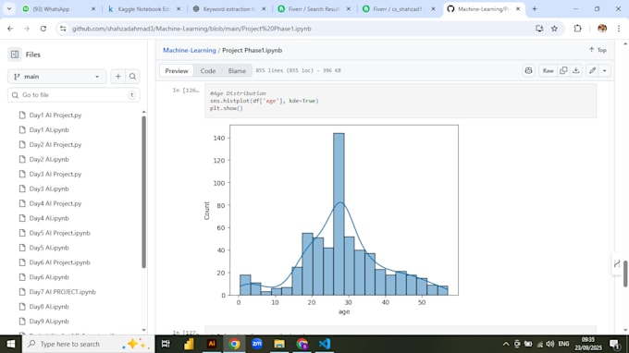Viewport: 629px width, 353px height.
Task: Open Day5 AI.ipynb file
Action: pyautogui.click(x=49, y=248)
